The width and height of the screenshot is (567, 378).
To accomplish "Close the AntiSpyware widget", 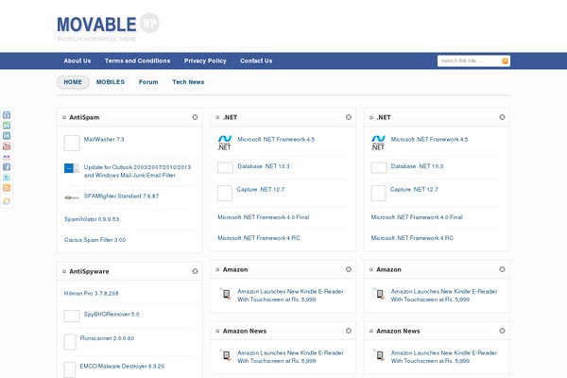I will 195,271.
